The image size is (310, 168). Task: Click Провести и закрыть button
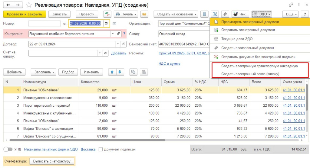pos(25,14)
